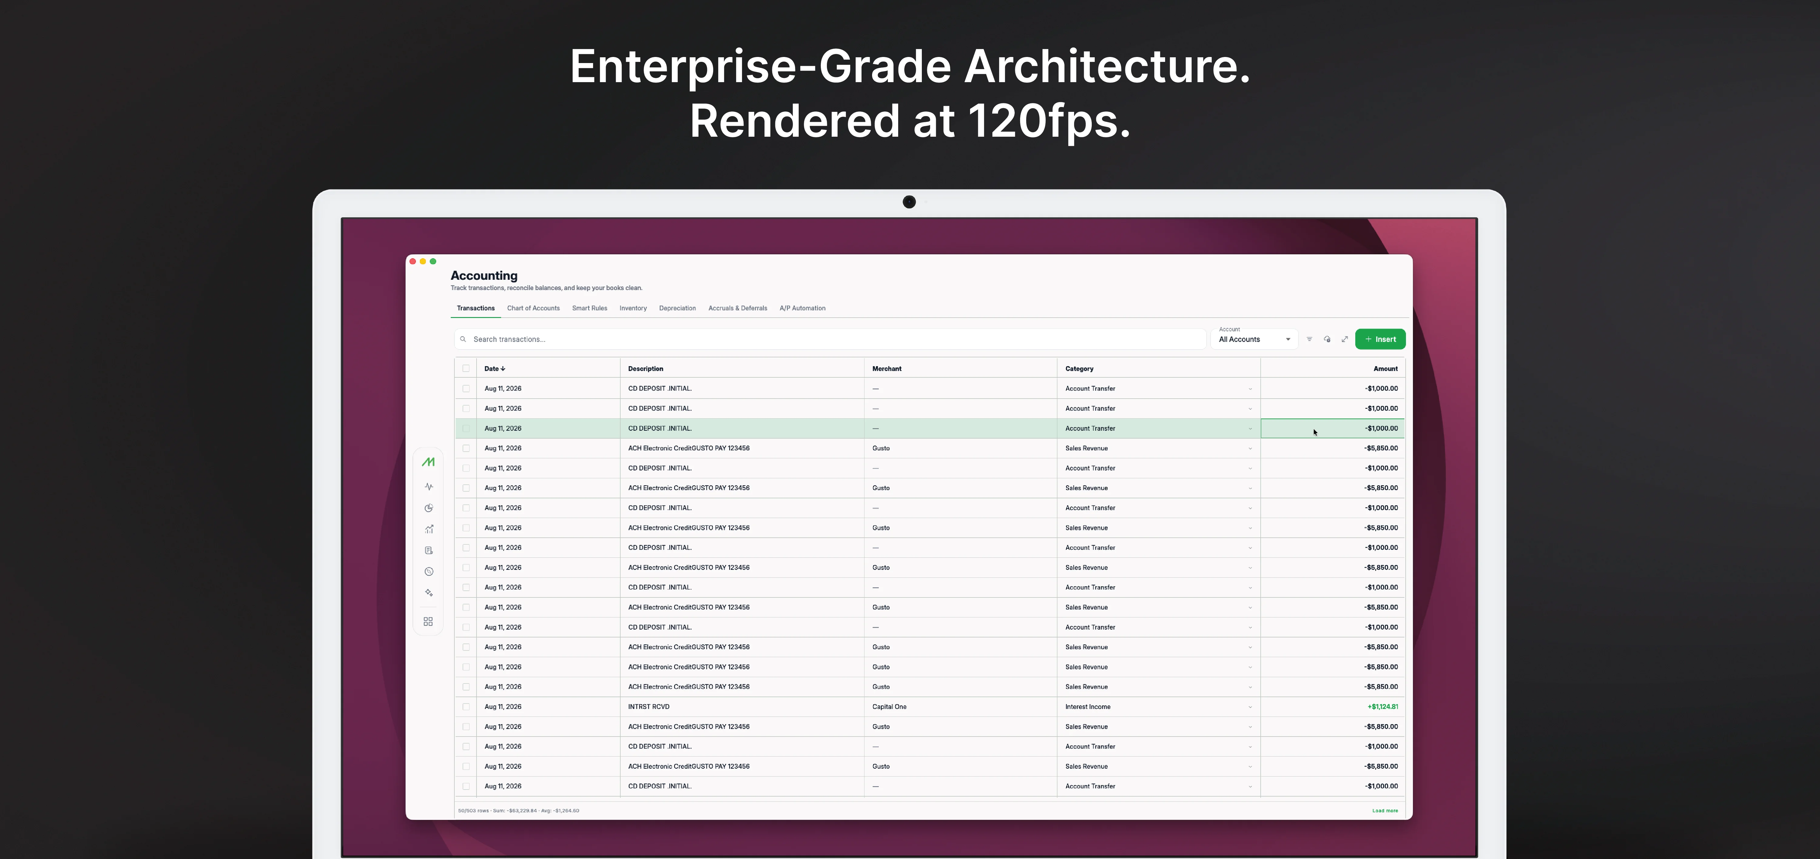Image resolution: width=1820 pixels, height=859 pixels.
Task: Open the apps grid sidebar icon
Action: click(428, 622)
